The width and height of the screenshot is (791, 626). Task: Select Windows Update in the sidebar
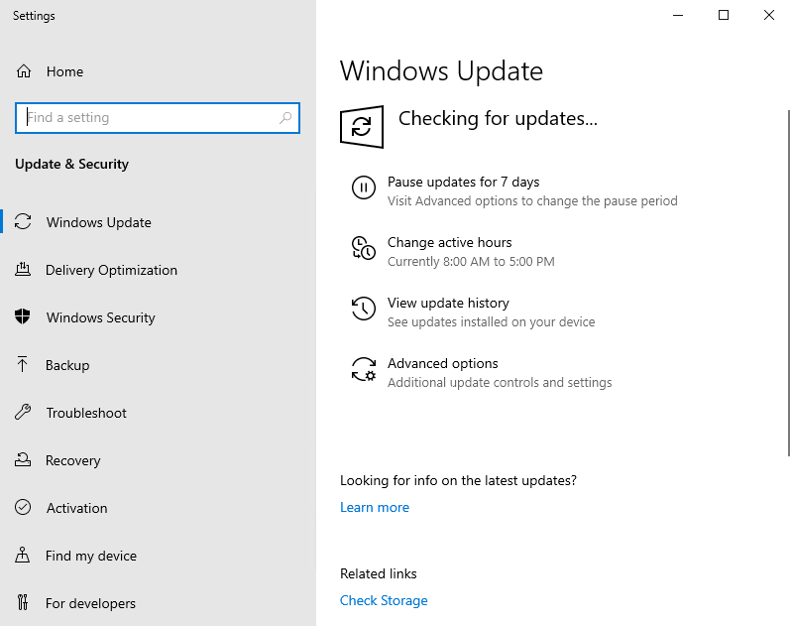(99, 222)
